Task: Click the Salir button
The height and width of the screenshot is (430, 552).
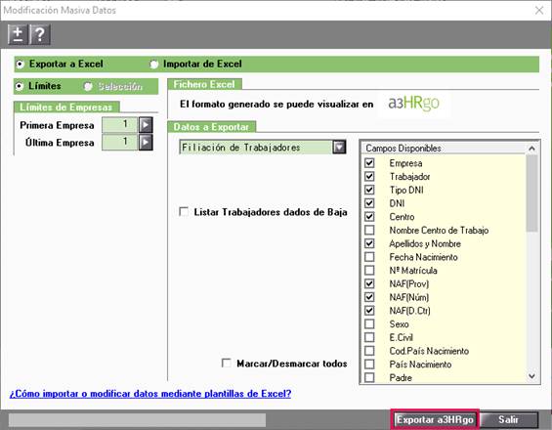Action: pyautogui.click(x=509, y=420)
